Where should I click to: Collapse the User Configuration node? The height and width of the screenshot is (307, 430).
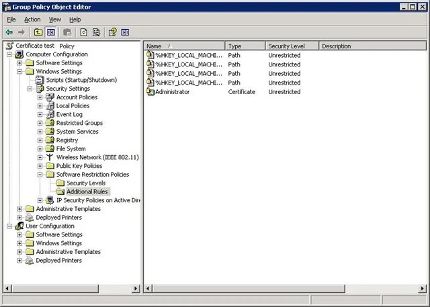(x=9, y=226)
